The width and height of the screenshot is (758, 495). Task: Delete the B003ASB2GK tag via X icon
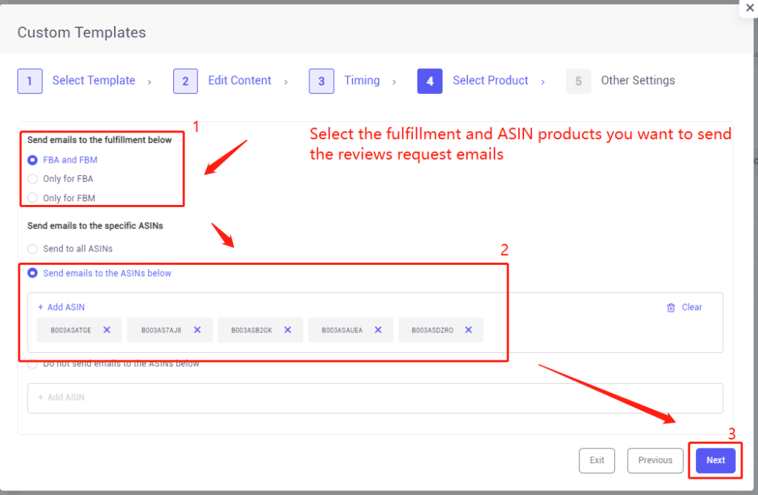(x=288, y=330)
